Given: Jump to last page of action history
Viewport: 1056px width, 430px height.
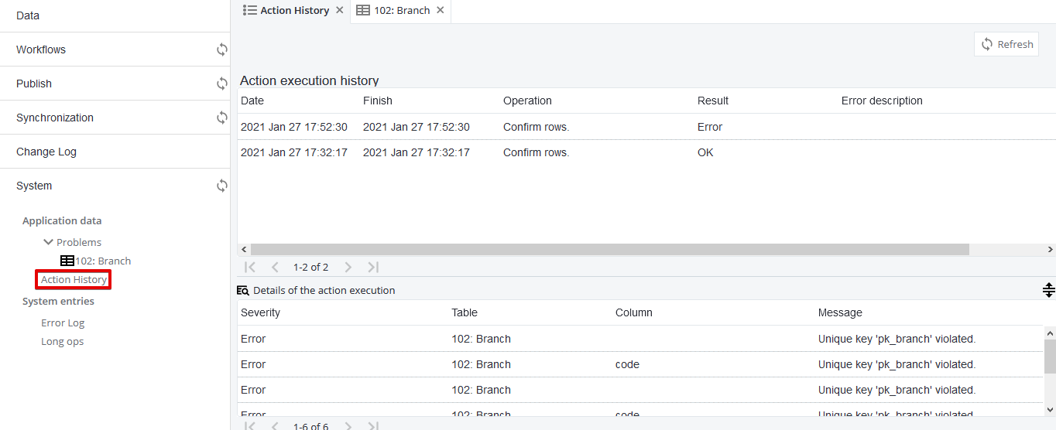Looking at the screenshot, I should 373,267.
